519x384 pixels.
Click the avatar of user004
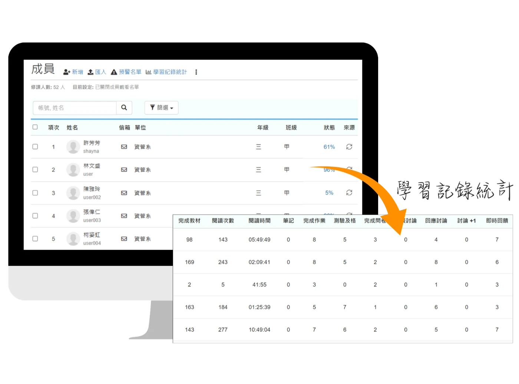[73, 239]
